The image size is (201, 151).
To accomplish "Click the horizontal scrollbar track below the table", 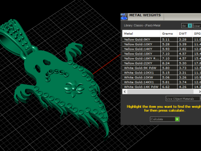I will [x=160, y=92].
